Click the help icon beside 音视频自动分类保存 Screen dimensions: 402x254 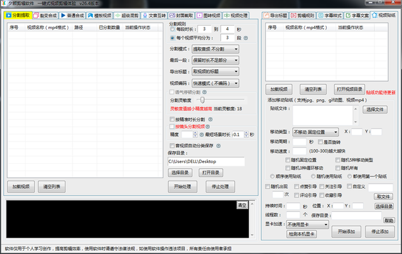coord(219,146)
